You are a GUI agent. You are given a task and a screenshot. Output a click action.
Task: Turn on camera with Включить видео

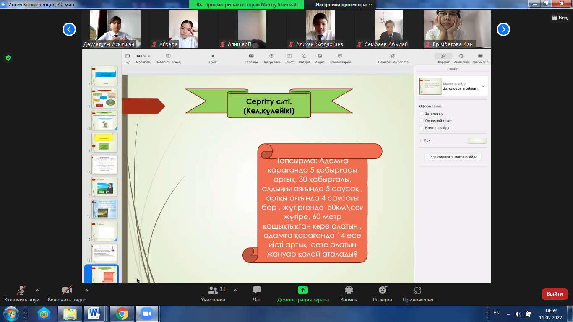67,291
